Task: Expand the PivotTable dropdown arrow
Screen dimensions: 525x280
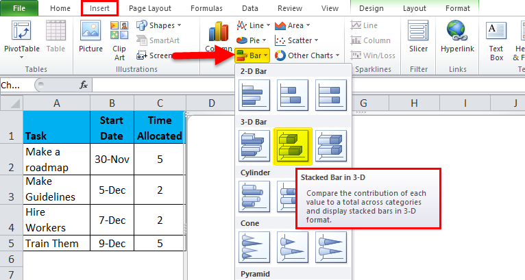Action: pos(22,58)
